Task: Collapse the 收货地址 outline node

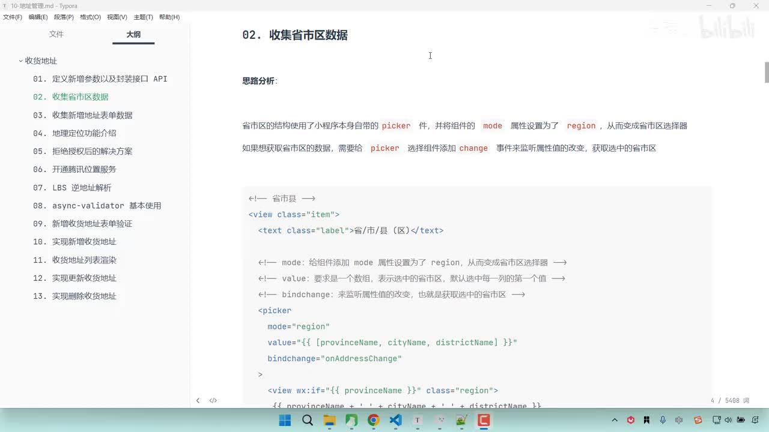Action: (x=20, y=61)
